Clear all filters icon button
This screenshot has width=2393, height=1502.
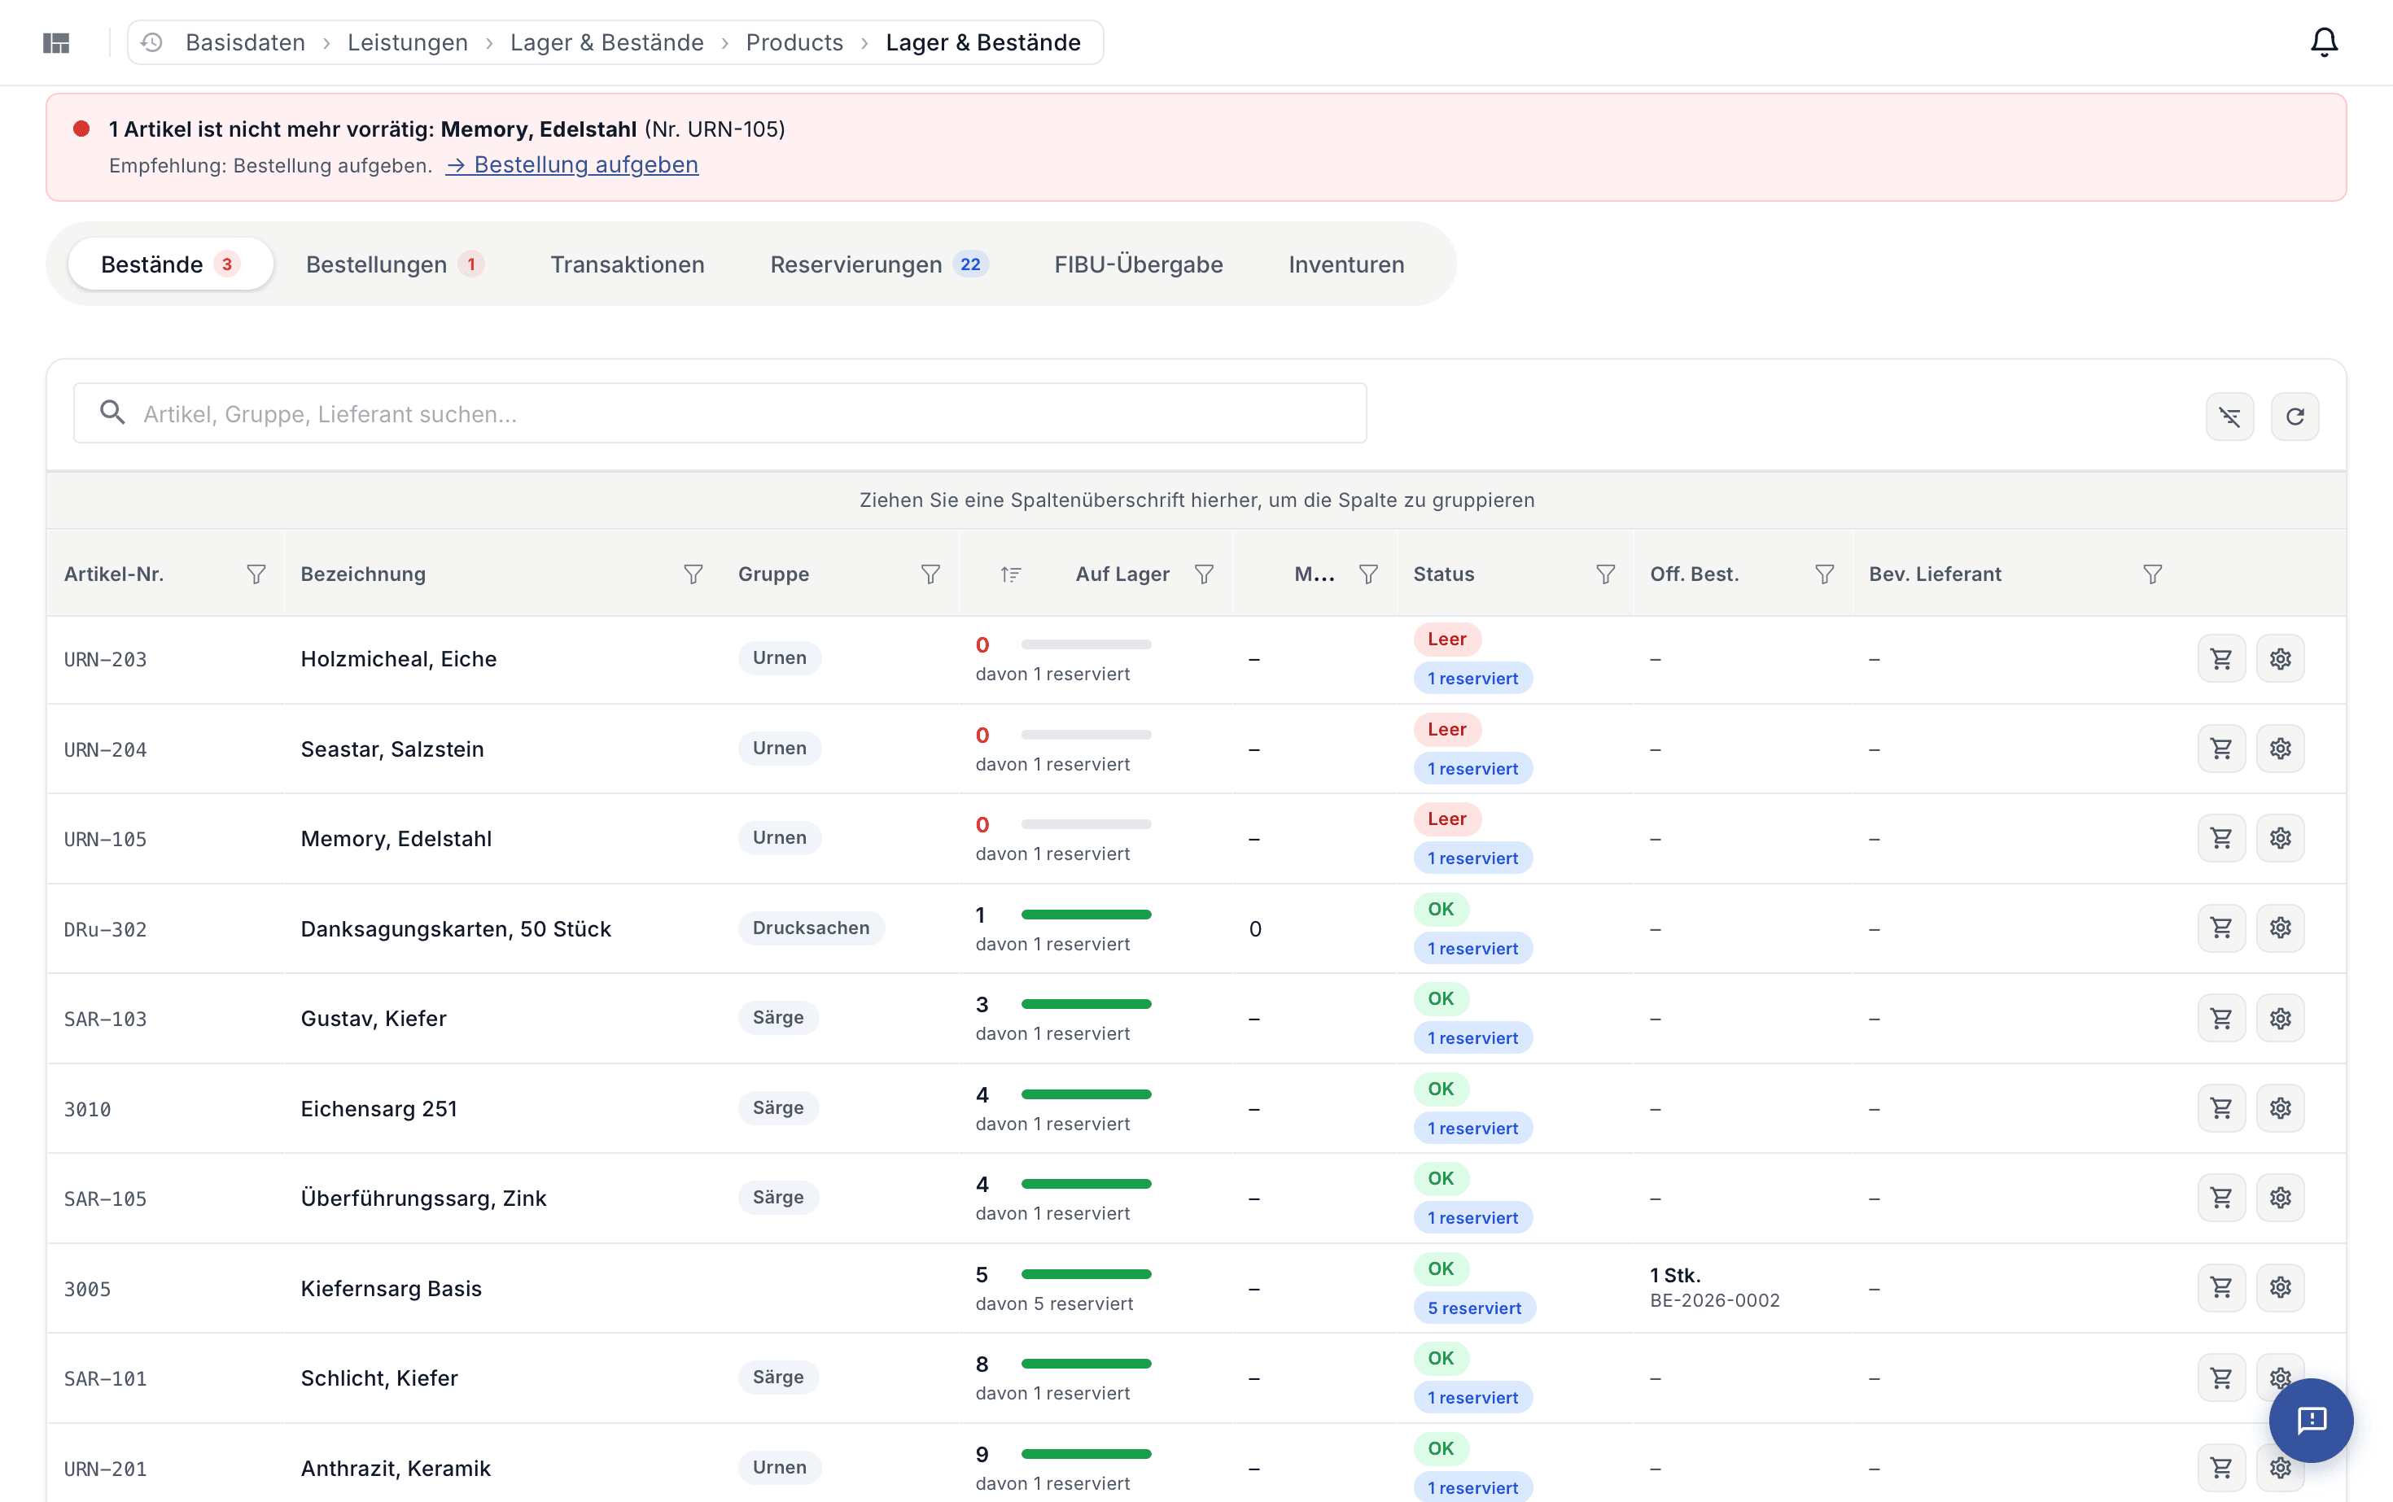2229,417
